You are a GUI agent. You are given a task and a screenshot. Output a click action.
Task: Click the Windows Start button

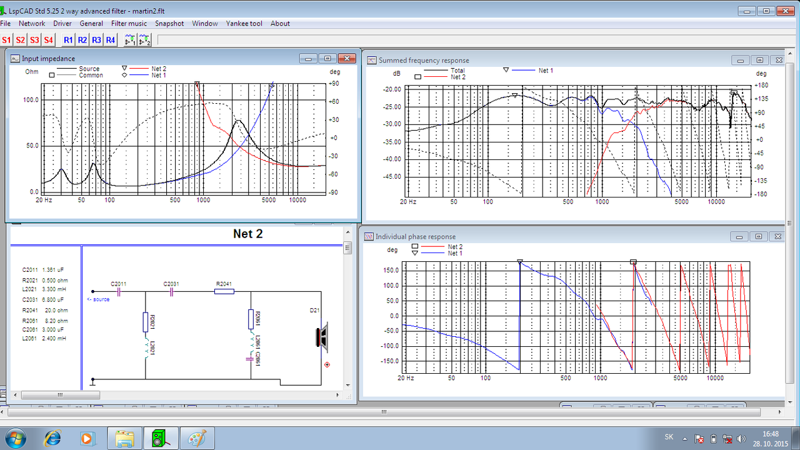pos(14,439)
